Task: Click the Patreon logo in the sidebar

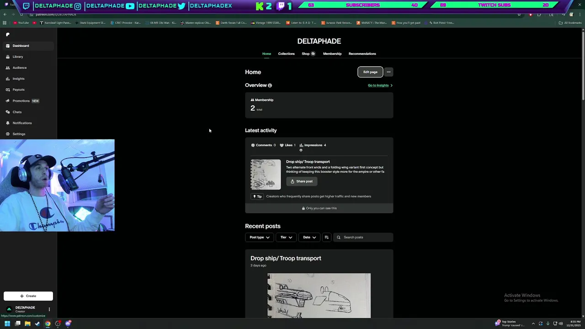Action: [7, 34]
